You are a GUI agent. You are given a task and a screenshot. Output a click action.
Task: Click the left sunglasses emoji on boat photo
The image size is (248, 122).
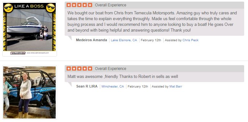point(8,8)
